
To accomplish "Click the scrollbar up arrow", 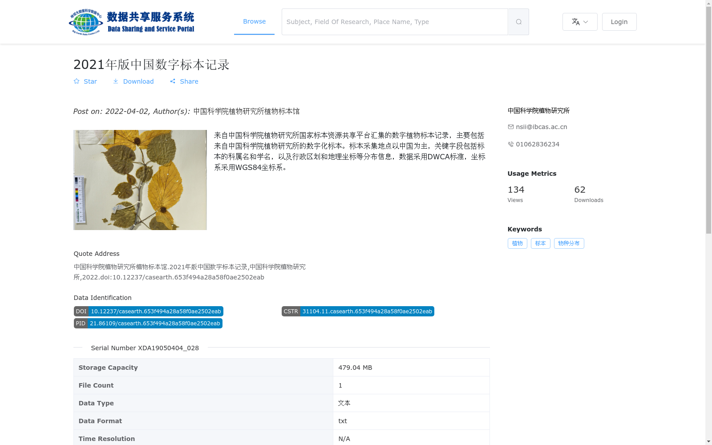I will pyautogui.click(x=708, y=3).
